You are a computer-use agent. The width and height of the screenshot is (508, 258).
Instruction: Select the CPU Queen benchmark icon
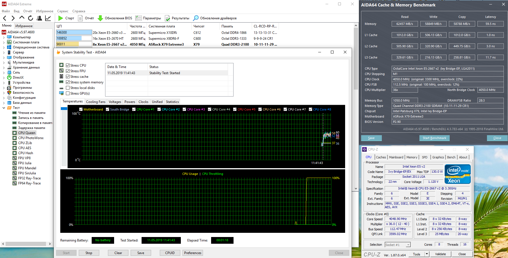[x=15, y=133]
